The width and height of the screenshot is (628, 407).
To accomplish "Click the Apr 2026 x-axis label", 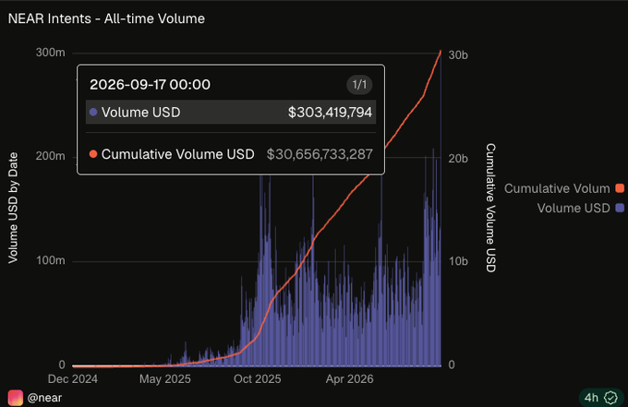I will pos(349,379).
